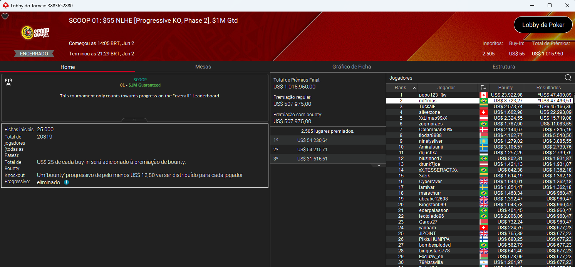This screenshot has height=267, width=575.
Task: Select the highlighted nd1mas player row
Action: point(479,101)
